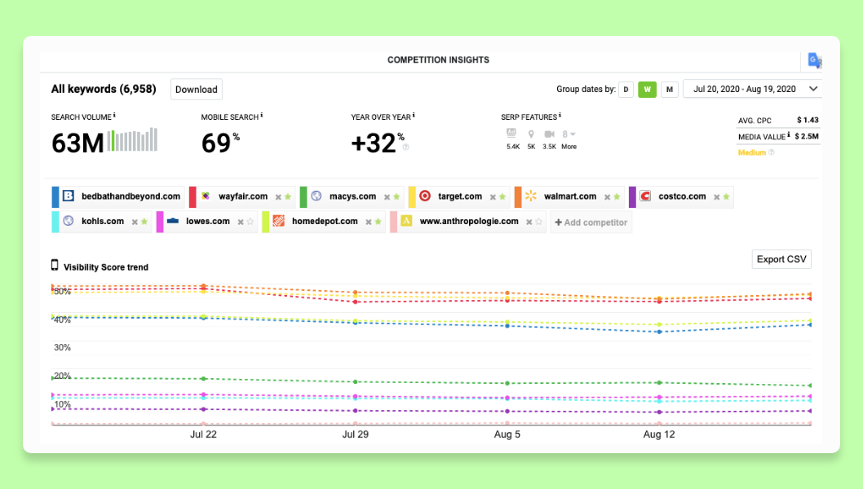This screenshot has width=863, height=489.
Task: Click the purple color swatch for costco.com
Action: tap(632, 197)
